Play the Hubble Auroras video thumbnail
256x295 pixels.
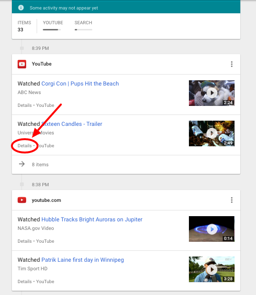click(212, 229)
